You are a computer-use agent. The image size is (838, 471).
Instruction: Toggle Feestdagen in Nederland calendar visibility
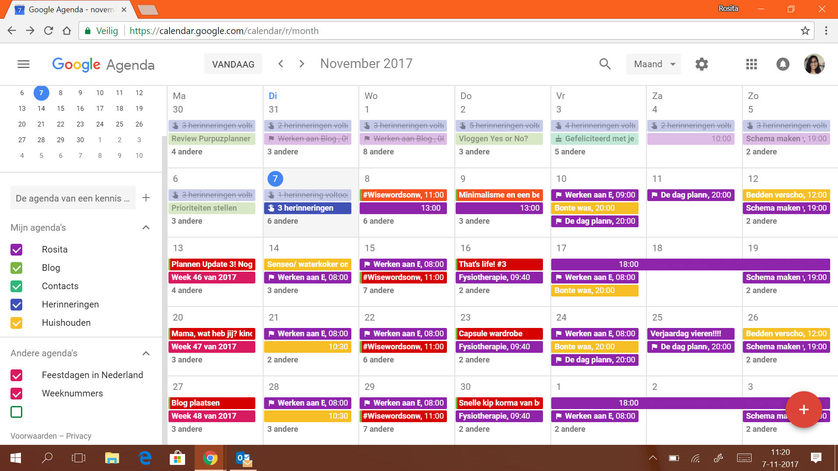pos(16,375)
